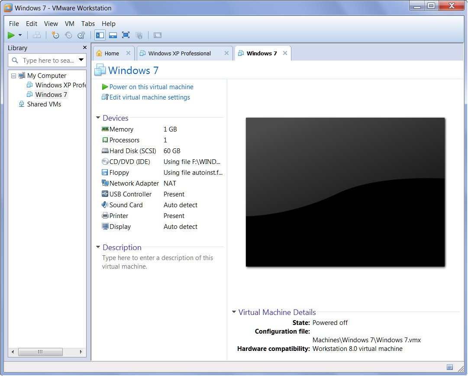Take a snapshot using the toolbar icon
This screenshot has height=376, width=468.
click(55, 35)
